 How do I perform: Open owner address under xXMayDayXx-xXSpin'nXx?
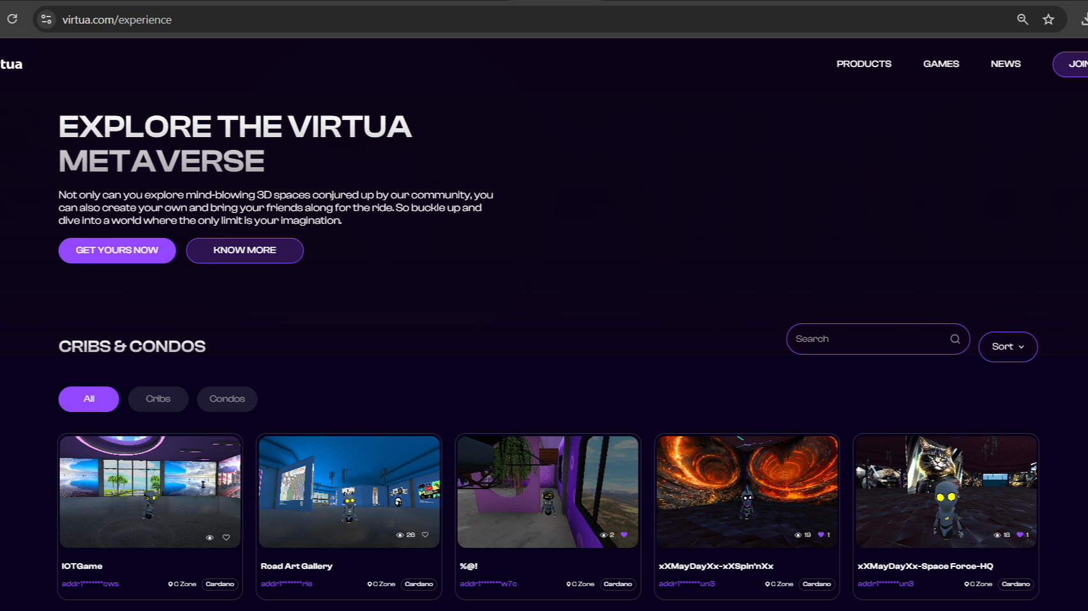pos(687,584)
